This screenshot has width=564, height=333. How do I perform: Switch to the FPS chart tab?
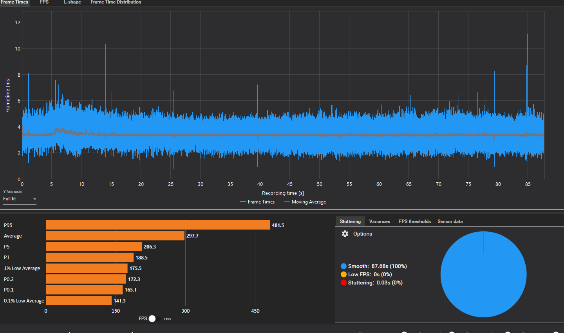[x=44, y=2]
